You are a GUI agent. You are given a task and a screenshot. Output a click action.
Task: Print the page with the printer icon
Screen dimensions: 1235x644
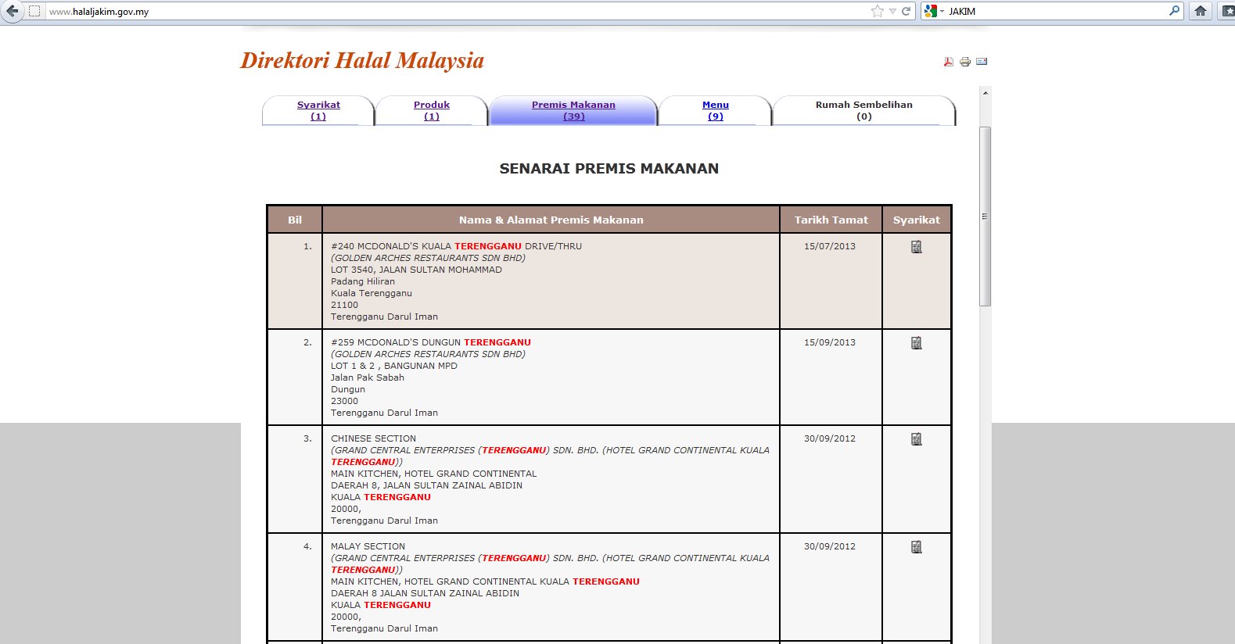click(965, 62)
